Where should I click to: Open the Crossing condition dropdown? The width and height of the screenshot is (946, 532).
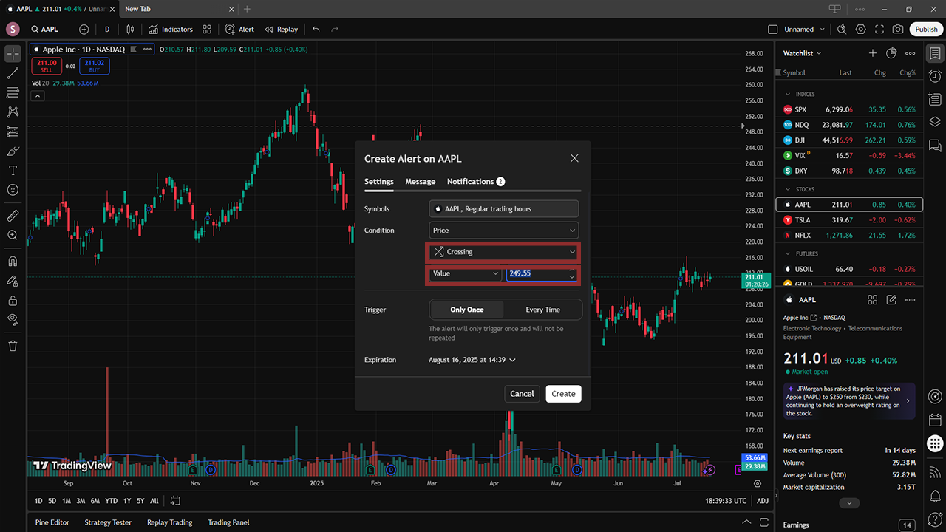click(503, 252)
